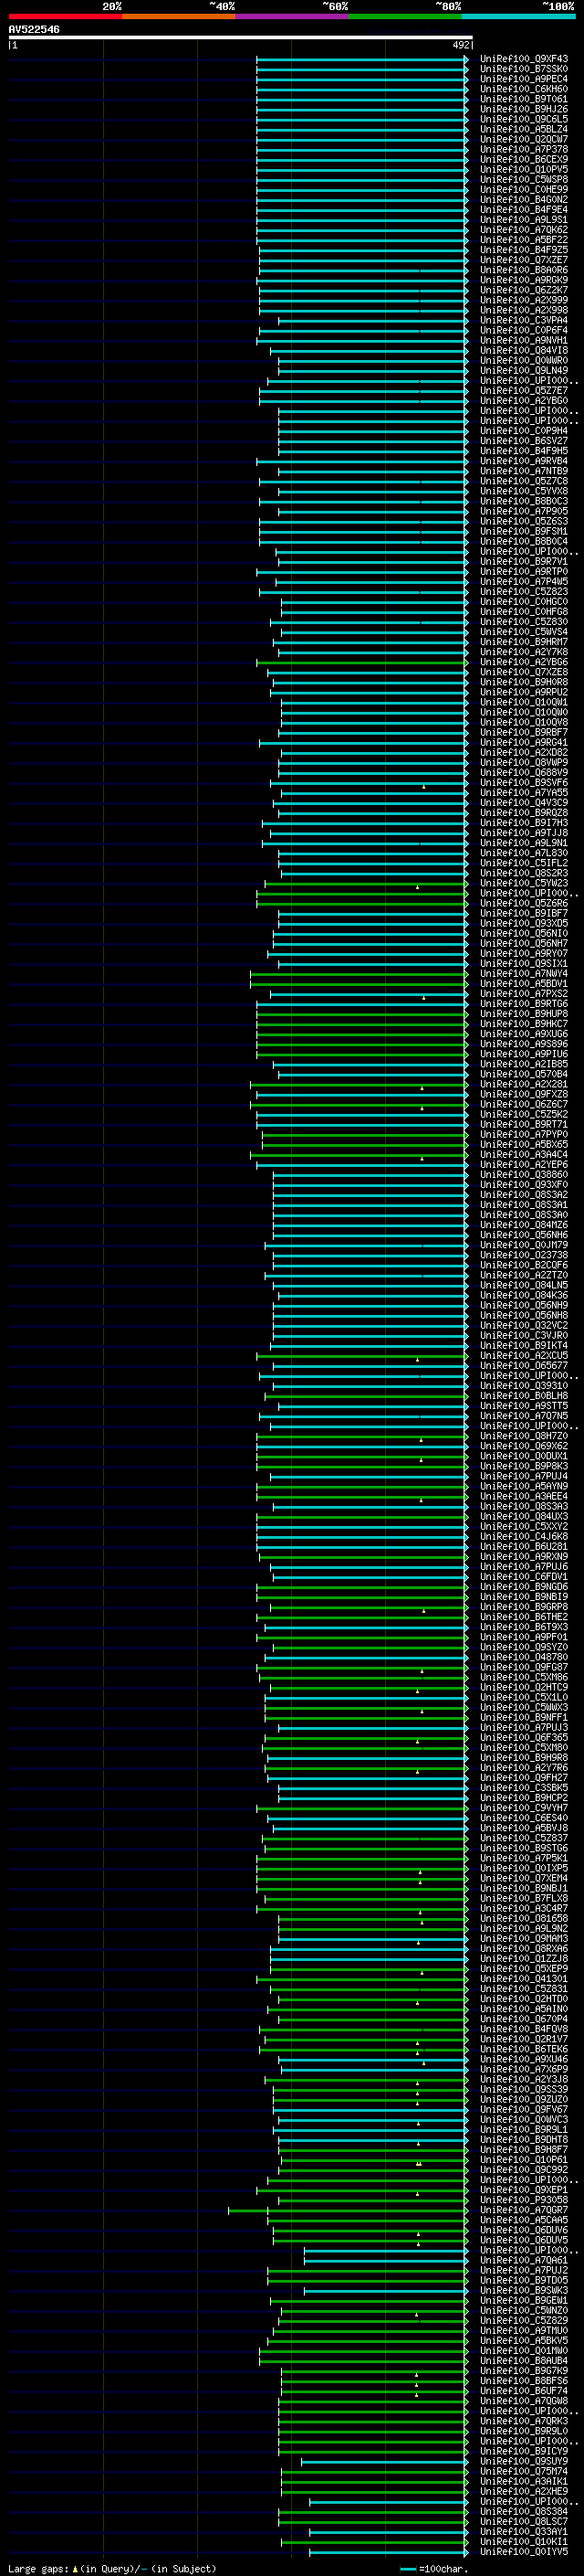Select the UniRef100_O65677 label
Image resolution: width=584 pixels, height=2576 pixels.
[524, 1365]
